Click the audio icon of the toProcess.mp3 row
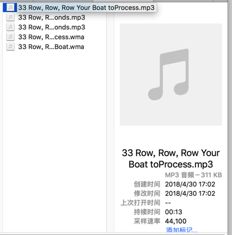Viewport: 232px width, 235px height. pos(10,8)
